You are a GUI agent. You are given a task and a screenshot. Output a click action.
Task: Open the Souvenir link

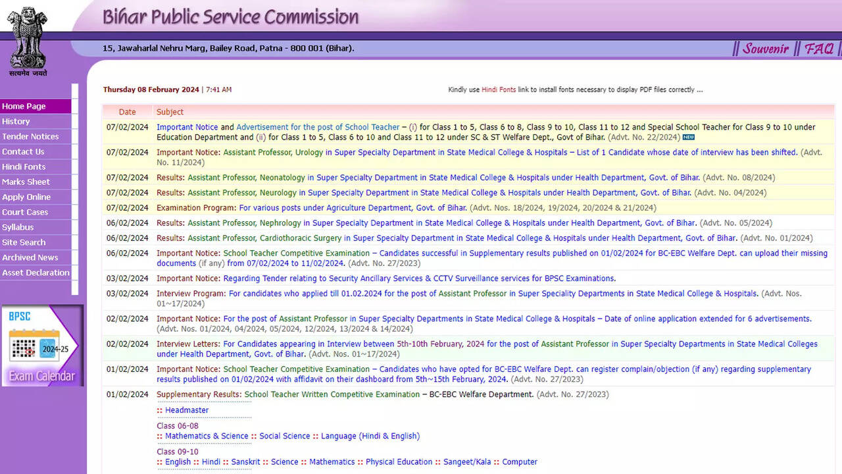pyautogui.click(x=766, y=48)
